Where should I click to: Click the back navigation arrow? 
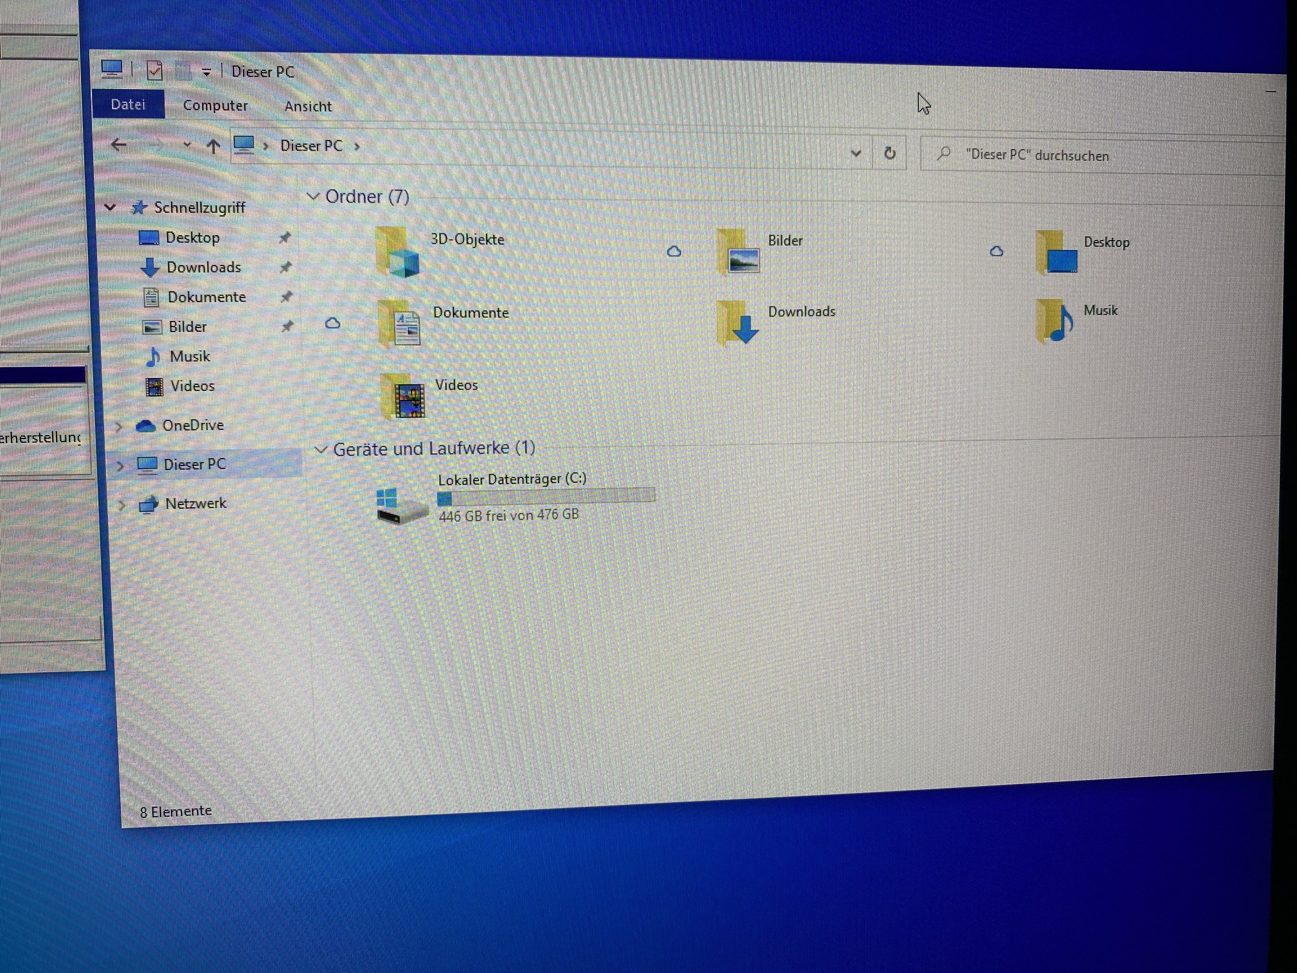click(x=119, y=145)
